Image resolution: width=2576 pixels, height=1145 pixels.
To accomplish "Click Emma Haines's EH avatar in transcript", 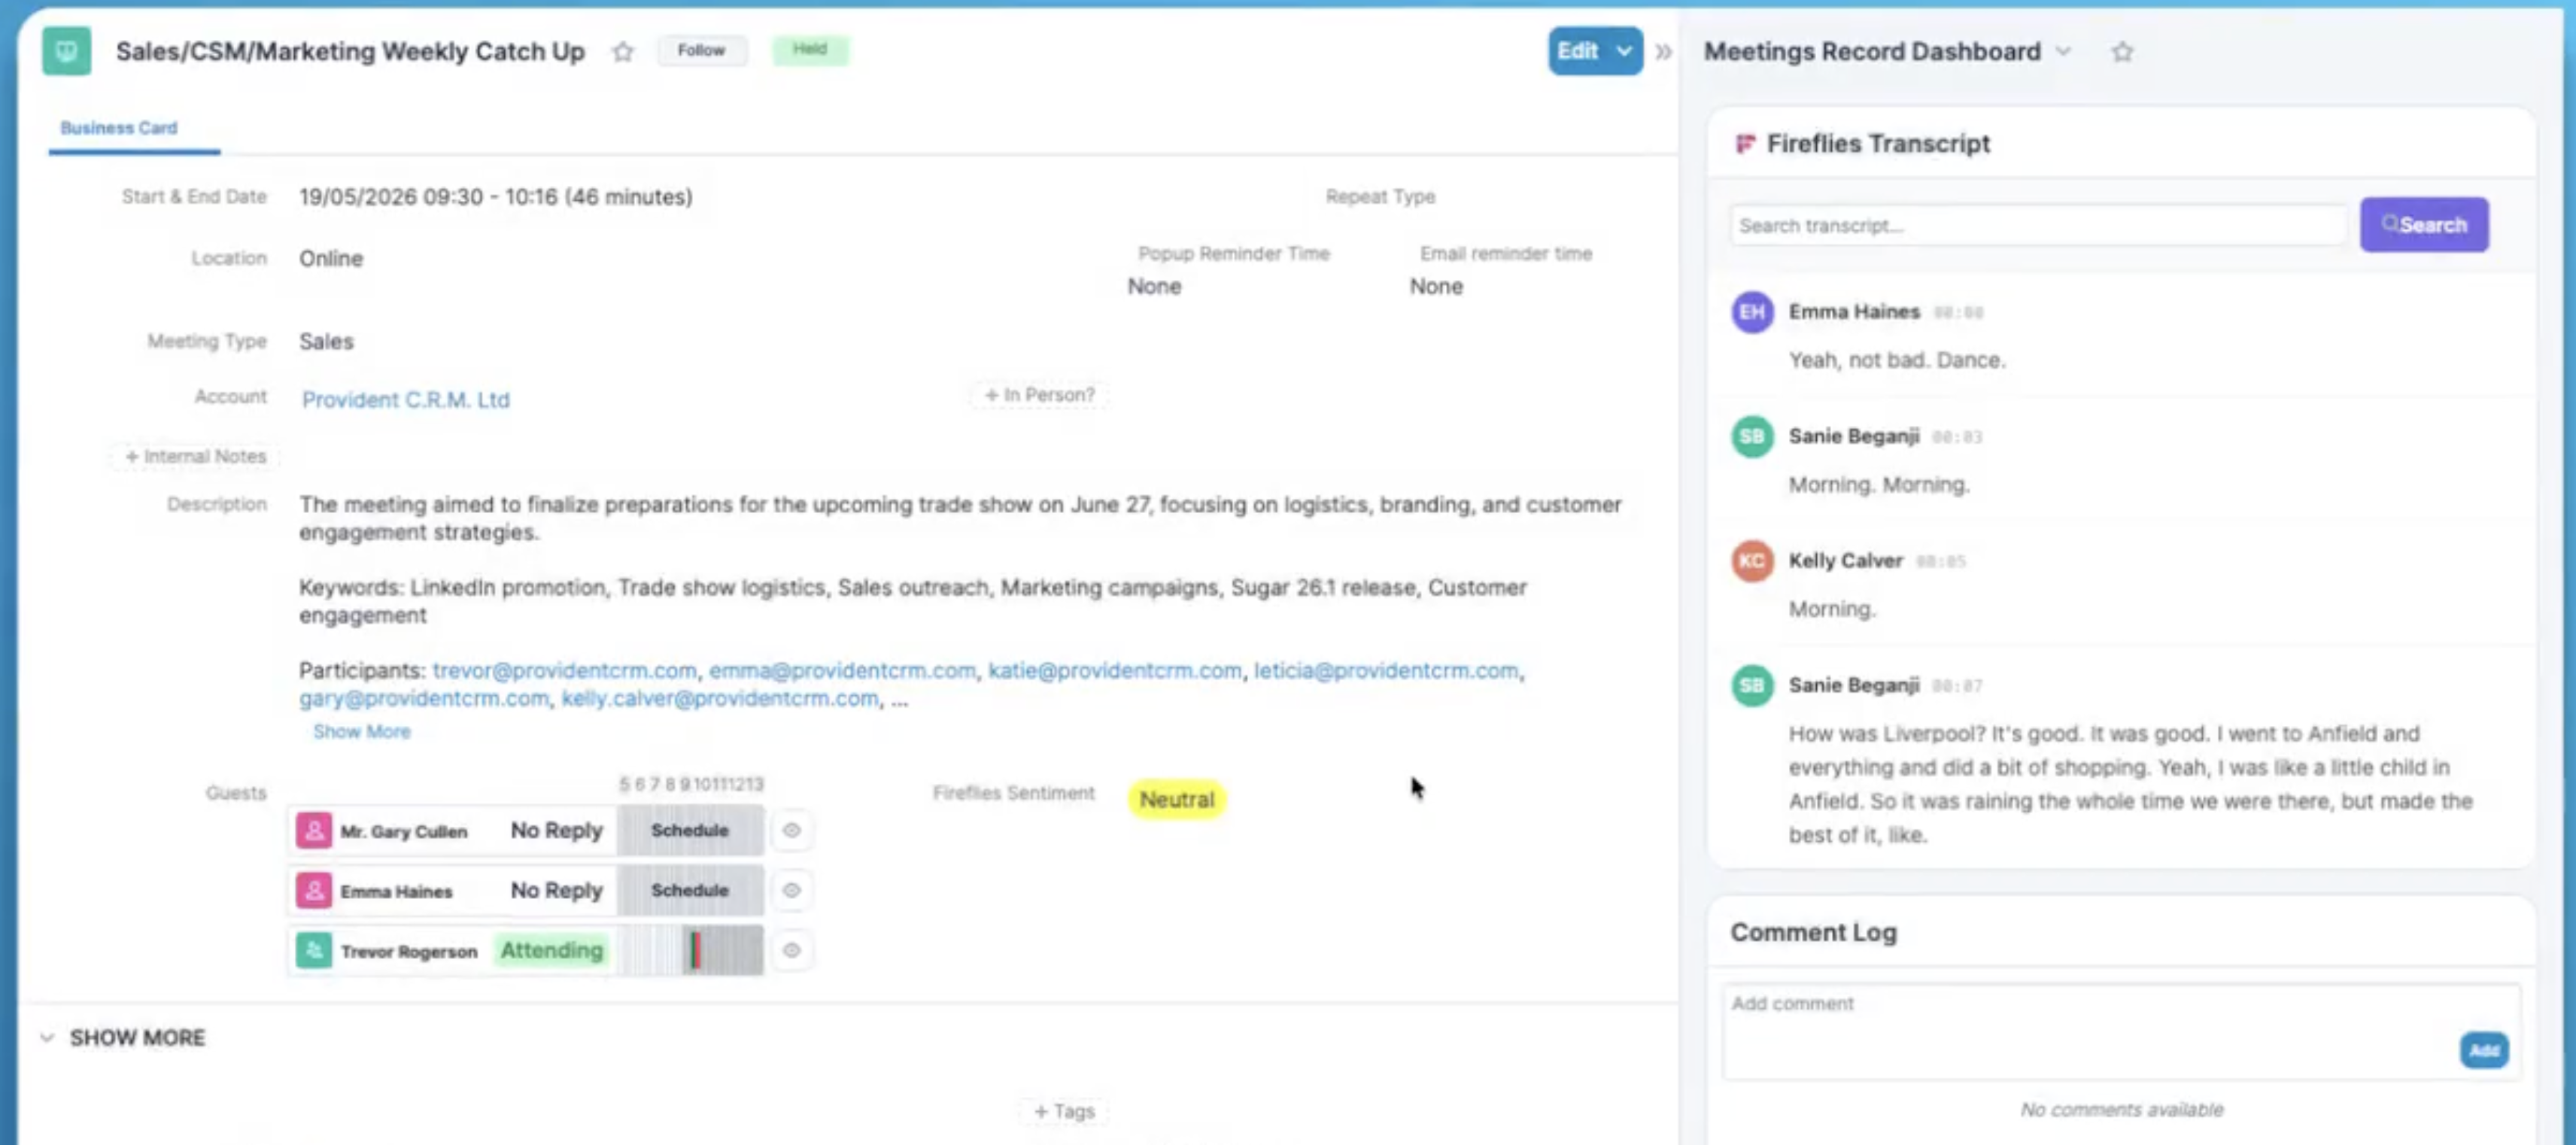I will point(1752,312).
